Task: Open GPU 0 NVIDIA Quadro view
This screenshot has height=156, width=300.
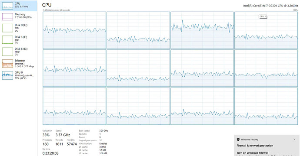Action: pyautogui.click(x=19, y=75)
